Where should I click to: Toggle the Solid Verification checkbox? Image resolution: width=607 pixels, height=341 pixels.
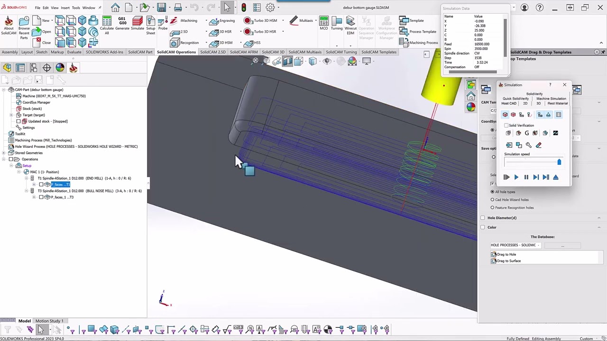click(506, 126)
